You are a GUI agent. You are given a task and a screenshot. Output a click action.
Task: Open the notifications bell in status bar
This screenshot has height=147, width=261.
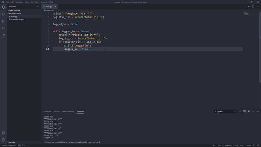pos(258,145)
